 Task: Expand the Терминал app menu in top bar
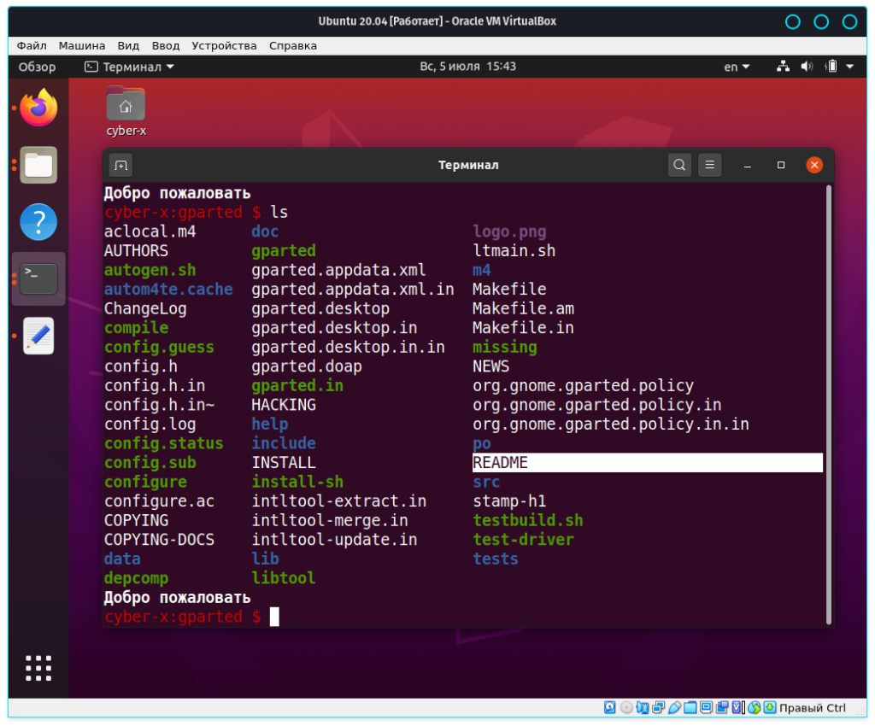point(129,67)
